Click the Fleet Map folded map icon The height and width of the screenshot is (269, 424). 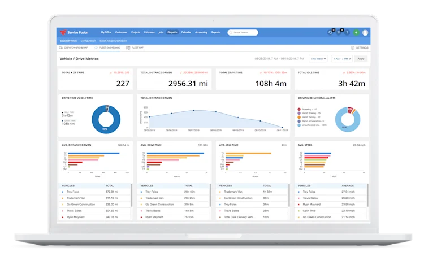tap(128, 47)
